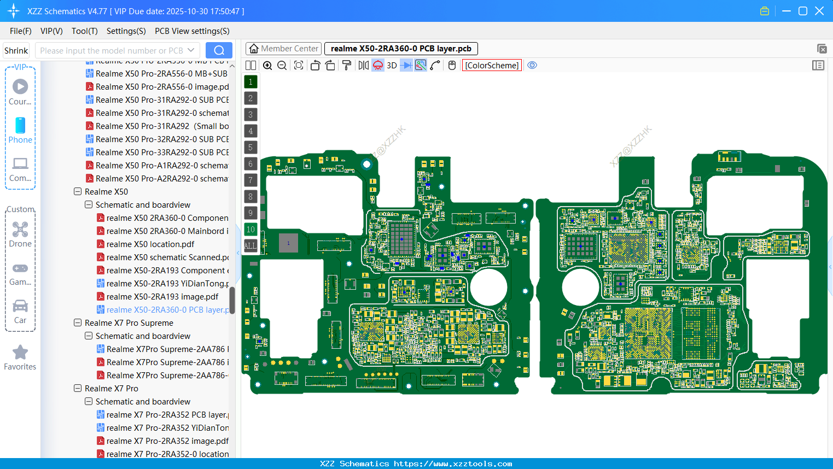Screen dimensions: 833x469
Task: Open the Tool(T) menu
Action: pyautogui.click(x=84, y=31)
